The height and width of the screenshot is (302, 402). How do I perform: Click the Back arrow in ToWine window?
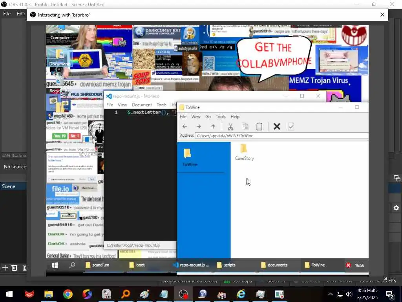click(x=185, y=126)
